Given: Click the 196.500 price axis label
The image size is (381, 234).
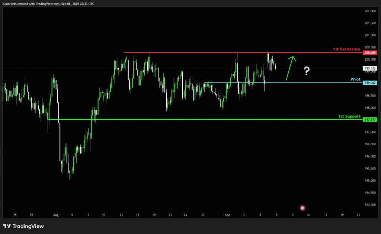Looking at the screenshot, I should pos(370,144).
